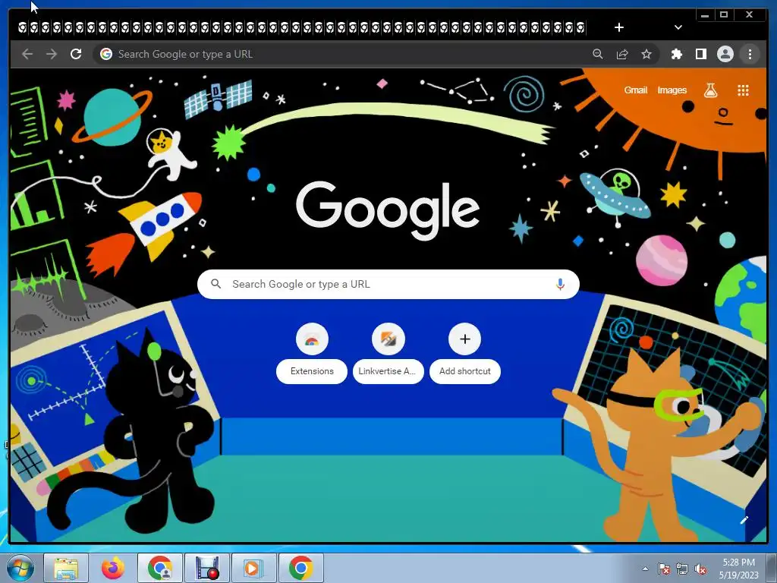Screen dimensions: 777x583
Task: Open File Explorer from taskbar
Action: (66, 568)
